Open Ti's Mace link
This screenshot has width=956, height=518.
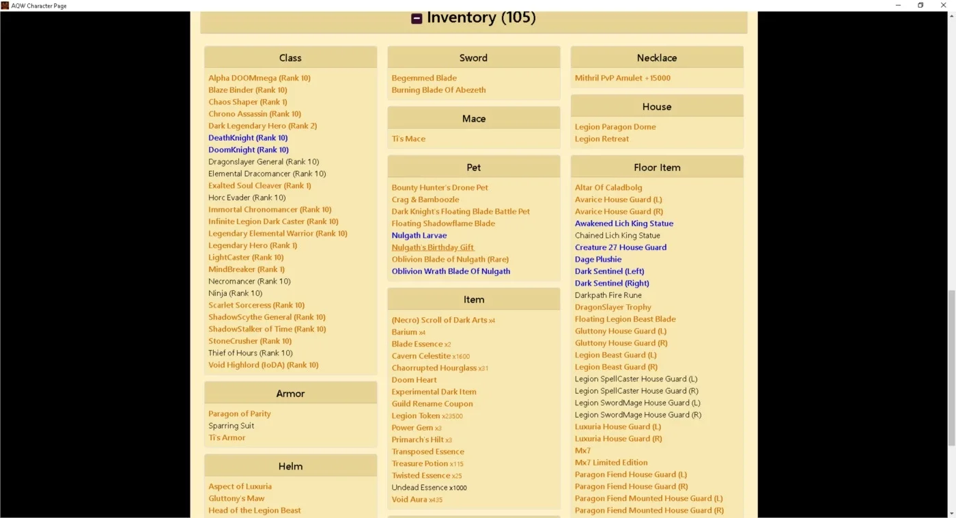click(x=408, y=139)
